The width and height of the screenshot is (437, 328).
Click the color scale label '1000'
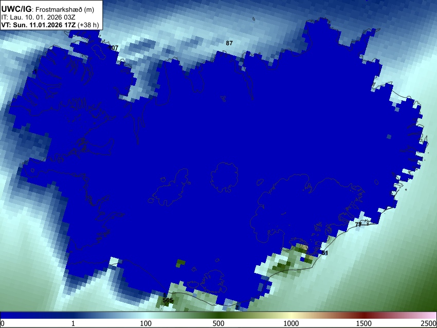point(291,323)
